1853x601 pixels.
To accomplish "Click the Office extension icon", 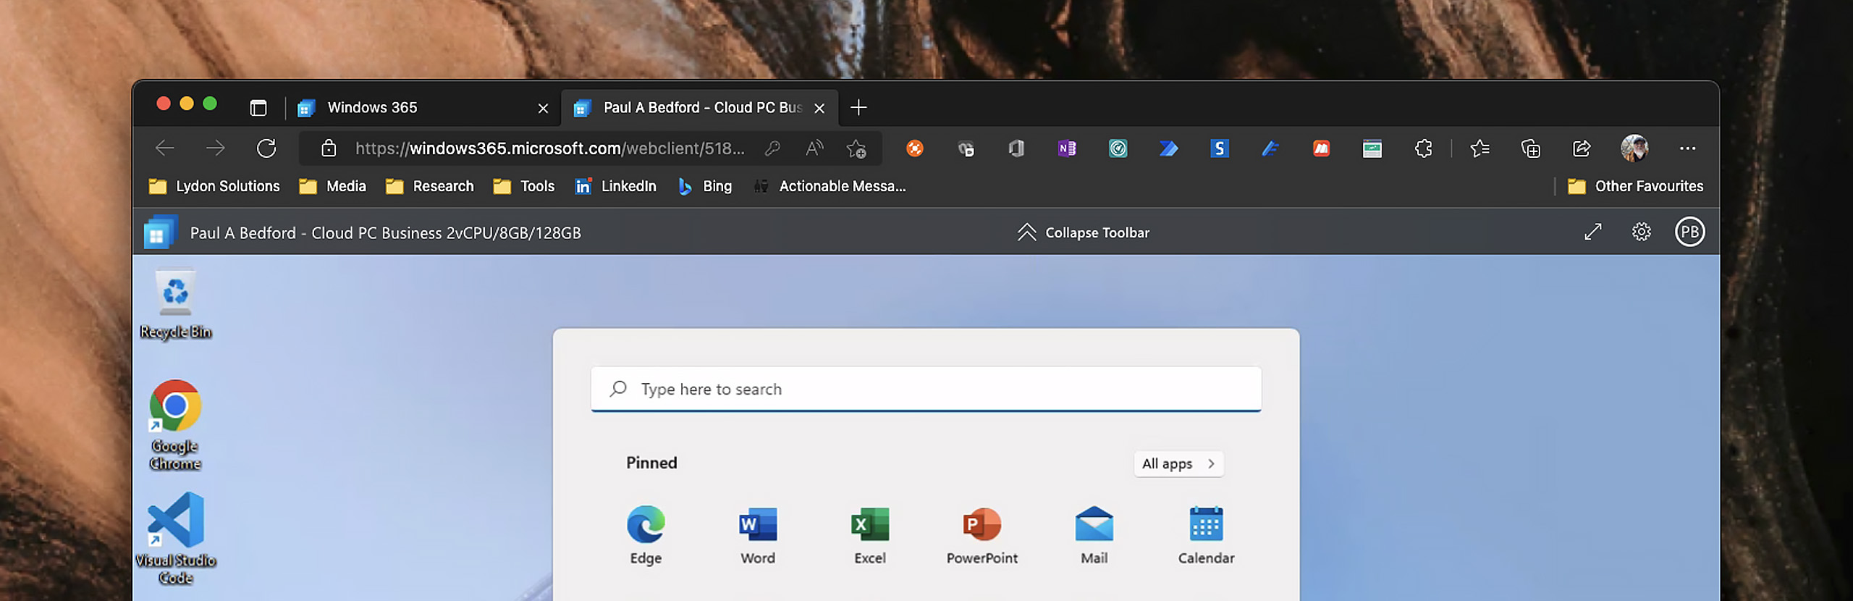I will 1016,148.
